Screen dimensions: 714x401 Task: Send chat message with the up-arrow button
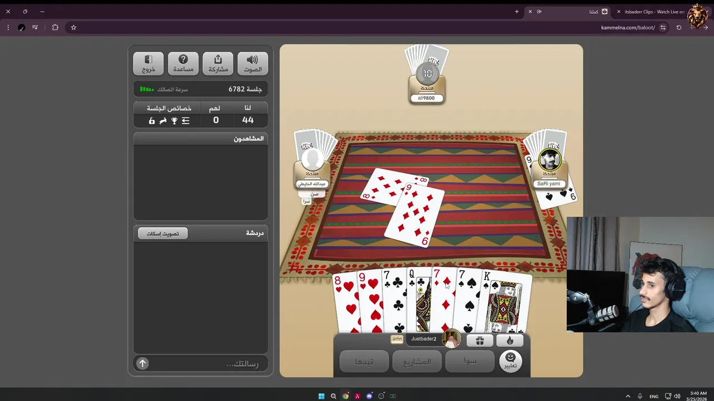pos(143,363)
